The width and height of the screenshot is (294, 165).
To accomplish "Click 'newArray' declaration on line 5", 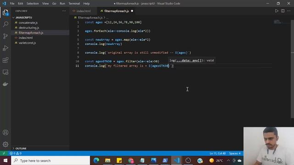I will point(102,40).
